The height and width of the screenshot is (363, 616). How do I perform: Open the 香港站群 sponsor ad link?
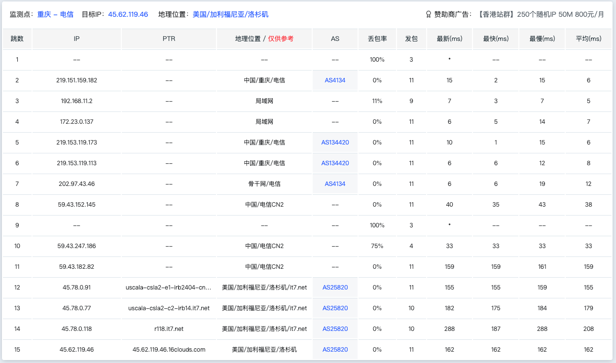[x=541, y=15]
